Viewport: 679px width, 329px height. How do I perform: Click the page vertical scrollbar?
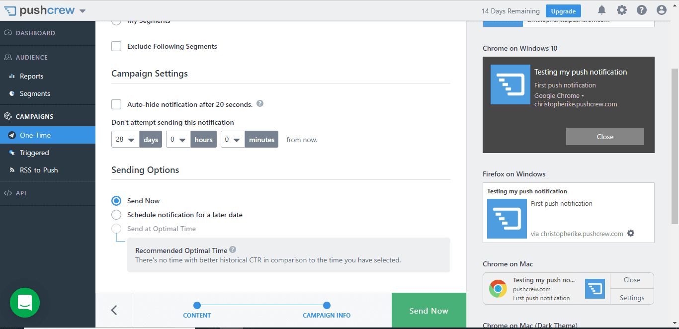point(675,146)
